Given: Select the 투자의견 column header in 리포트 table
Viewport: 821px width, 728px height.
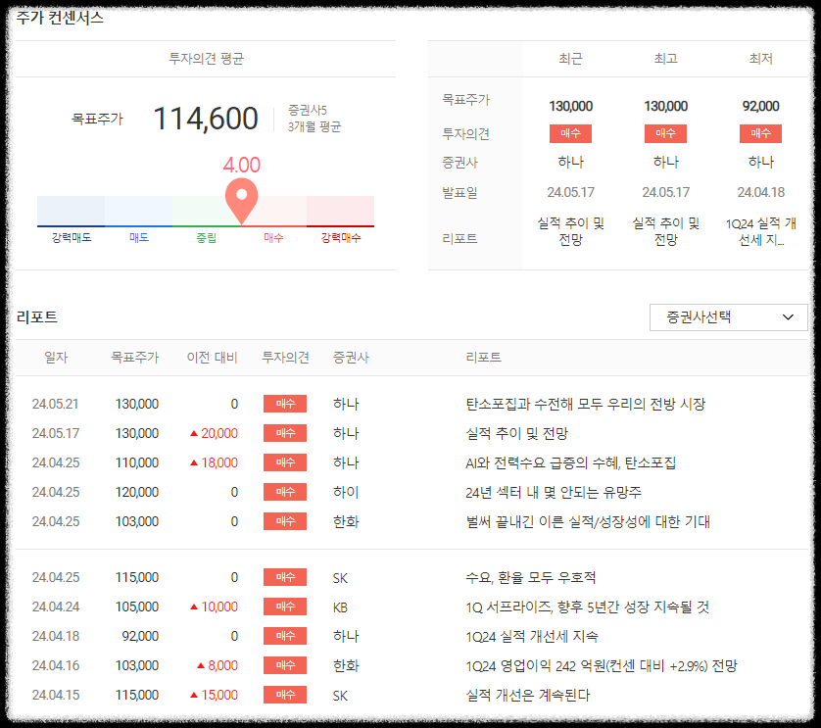Looking at the screenshot, I should click(285, 358).
